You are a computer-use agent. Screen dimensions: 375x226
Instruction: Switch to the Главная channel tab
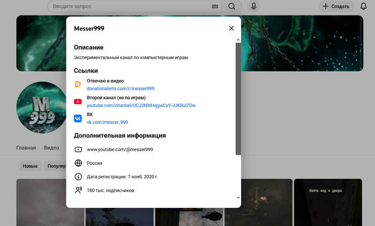(26, 148)
